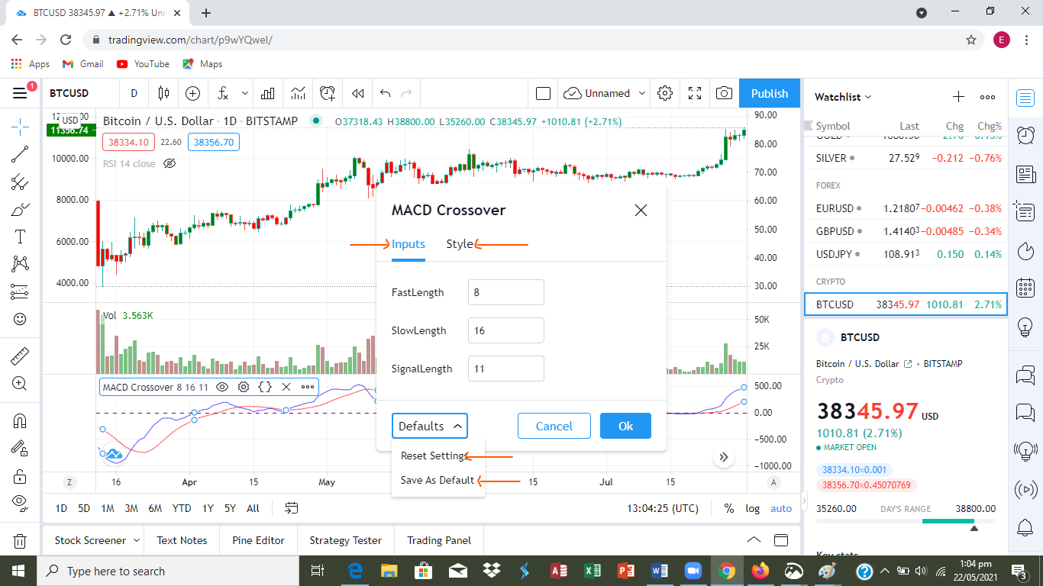The image size is (1043, 586).
Task: Open the Strategy Tester tab
Action: 346,540
